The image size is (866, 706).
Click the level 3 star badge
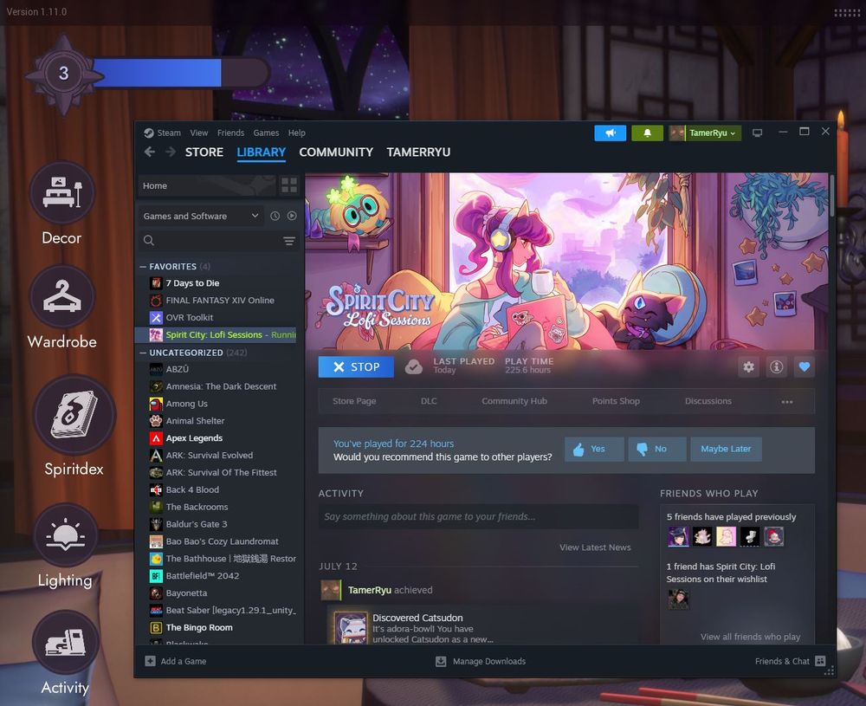[63, 74]
